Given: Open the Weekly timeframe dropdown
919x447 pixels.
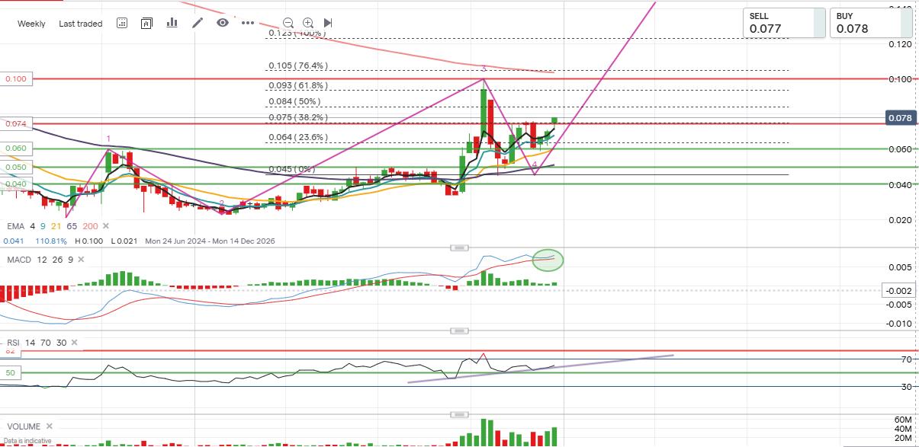Looking at the screenshot, I should click(31, 24).
